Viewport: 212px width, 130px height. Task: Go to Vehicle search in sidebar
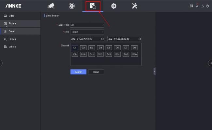12,47
